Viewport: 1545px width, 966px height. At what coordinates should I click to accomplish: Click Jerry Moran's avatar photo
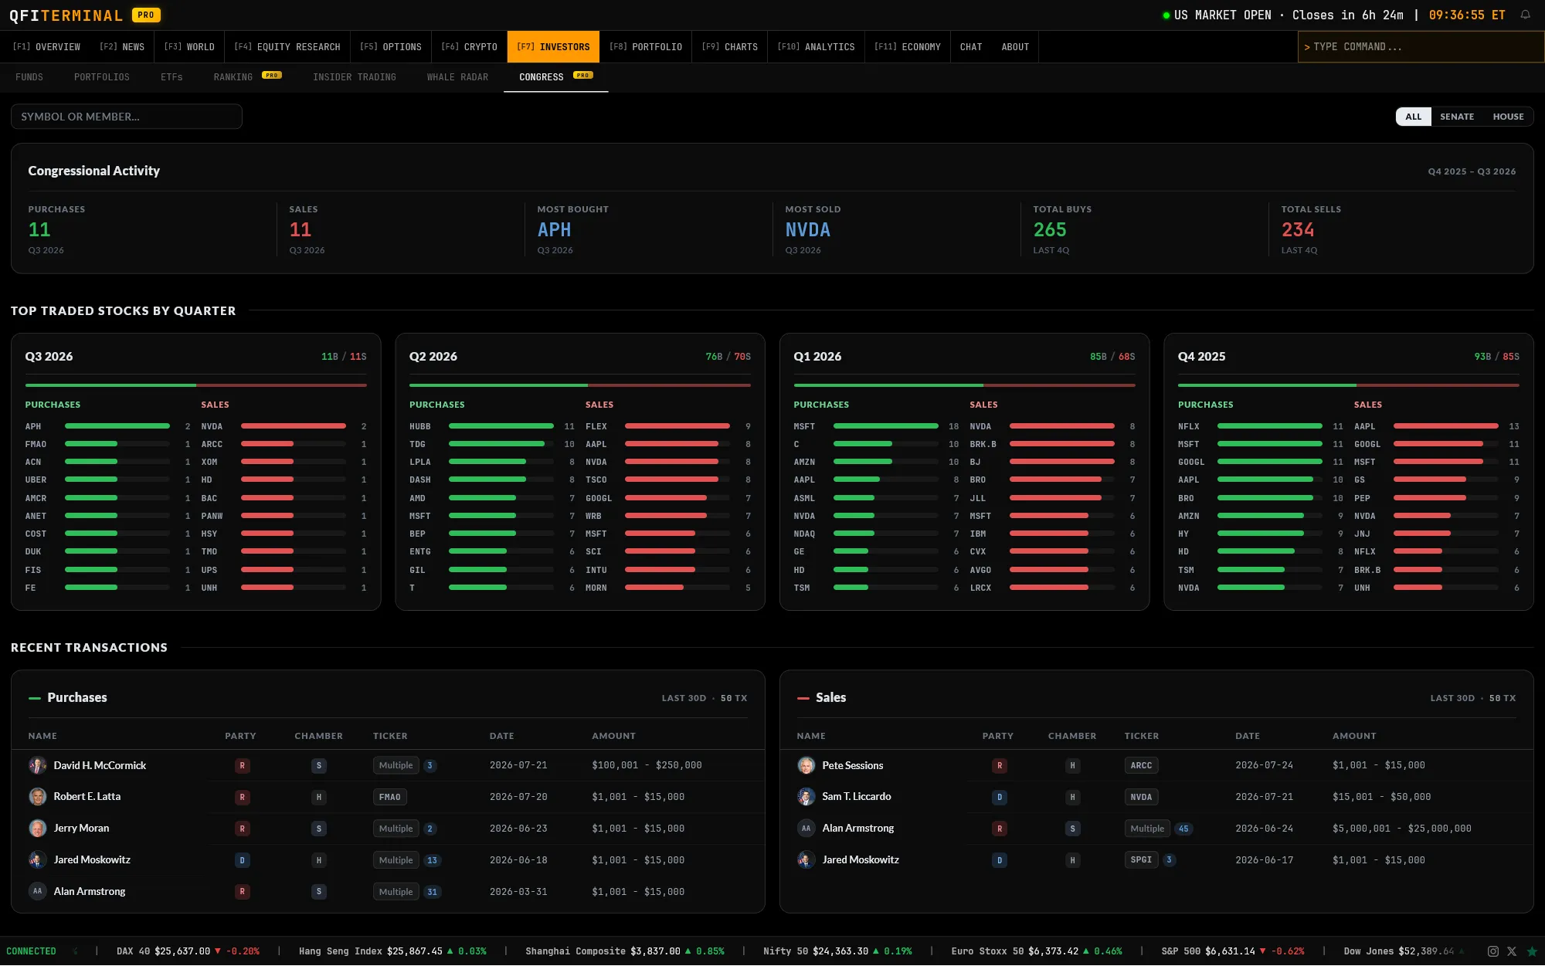pyautogui.click(x=37, y=829)
